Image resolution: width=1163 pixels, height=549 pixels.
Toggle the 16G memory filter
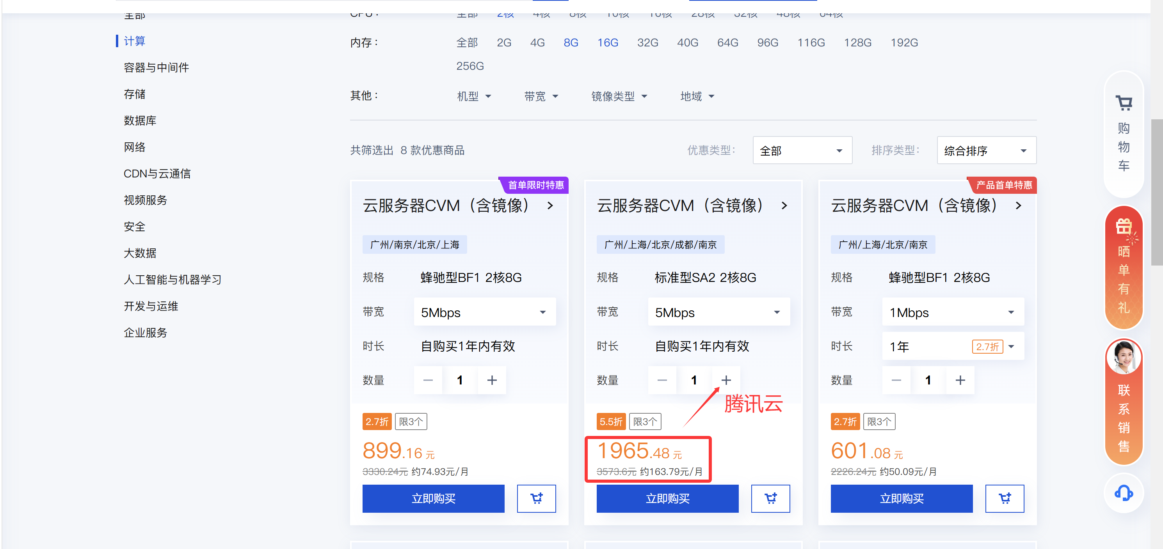point(608,43)
